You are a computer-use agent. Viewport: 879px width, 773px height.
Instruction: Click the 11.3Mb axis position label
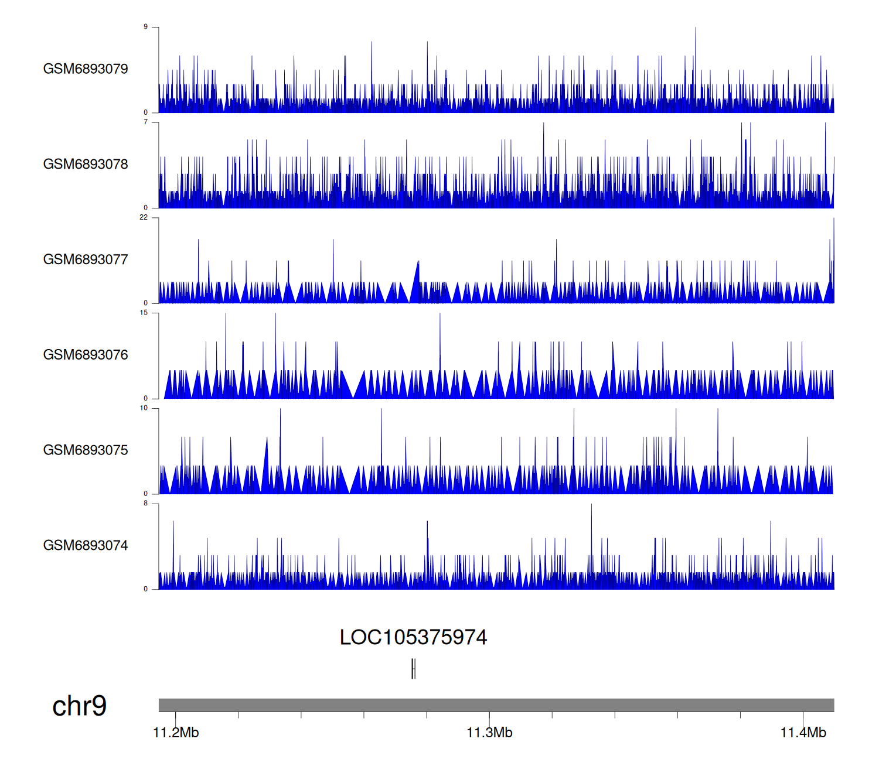click(x=489, y=733)
